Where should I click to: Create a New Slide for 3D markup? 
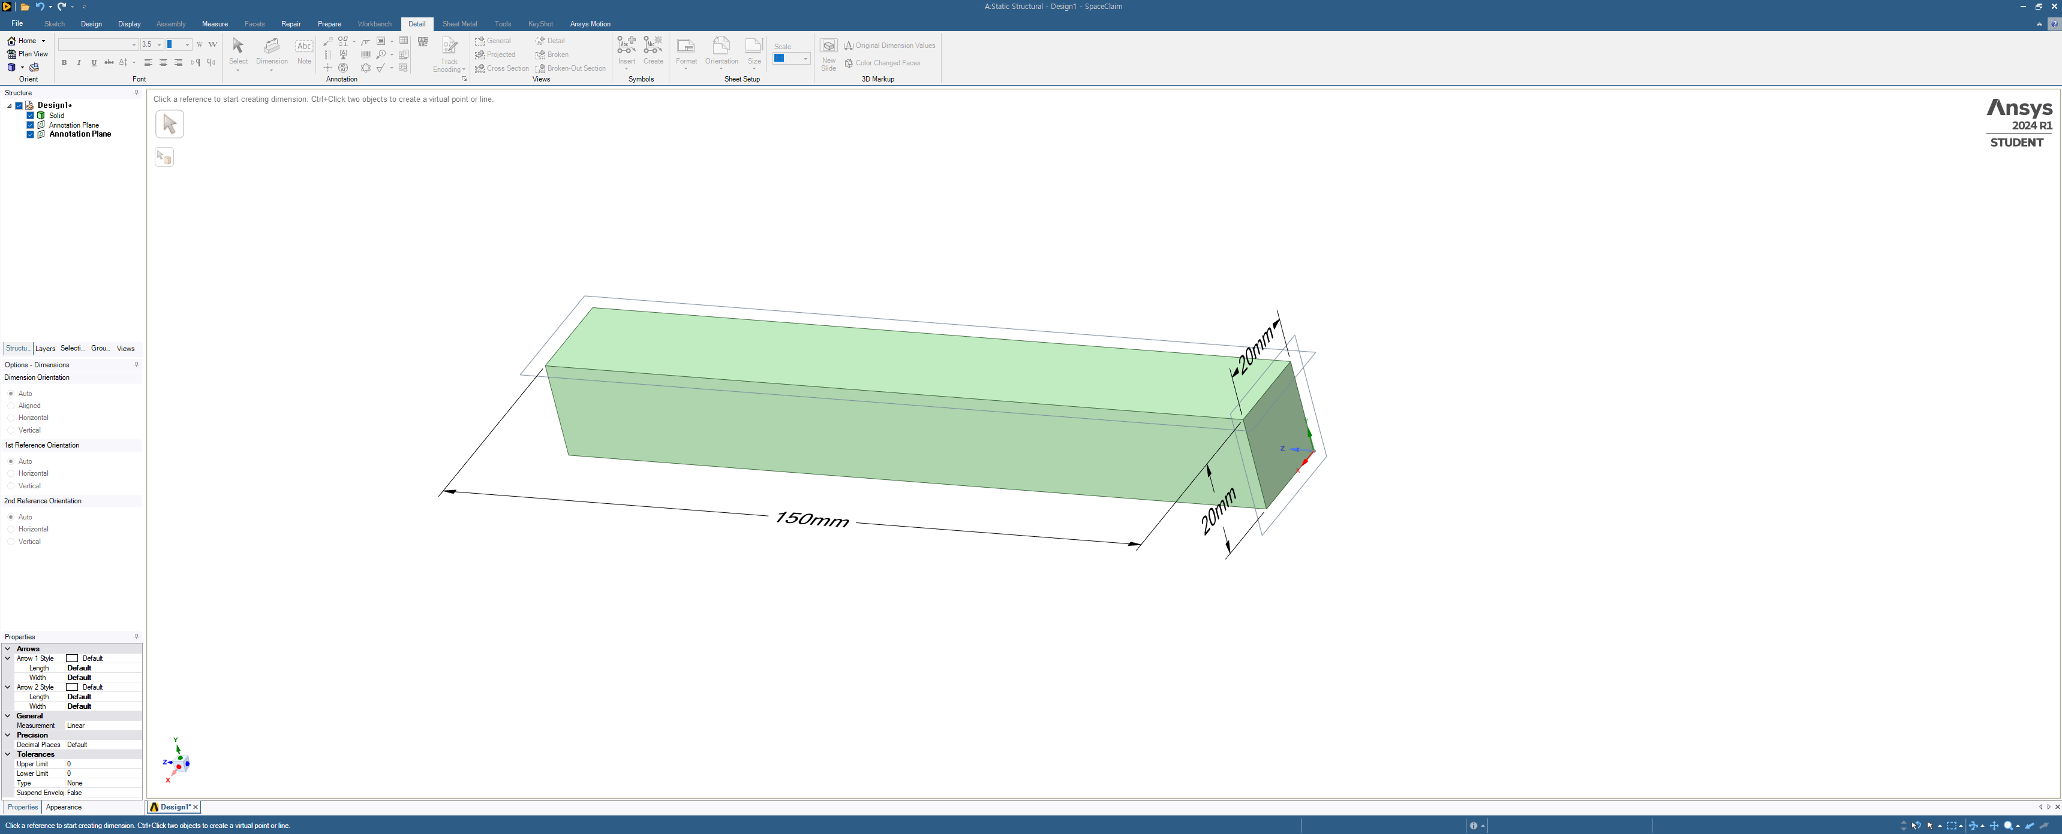click(x=828, y=55)
